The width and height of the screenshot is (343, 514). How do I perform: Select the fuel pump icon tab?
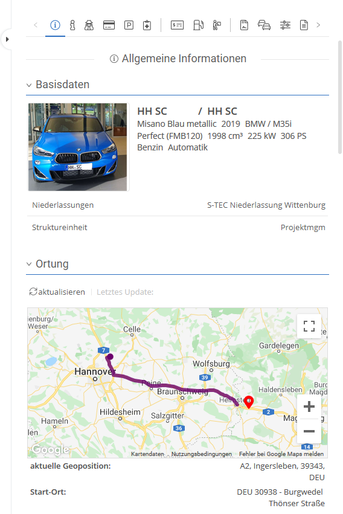coord(198,25)
